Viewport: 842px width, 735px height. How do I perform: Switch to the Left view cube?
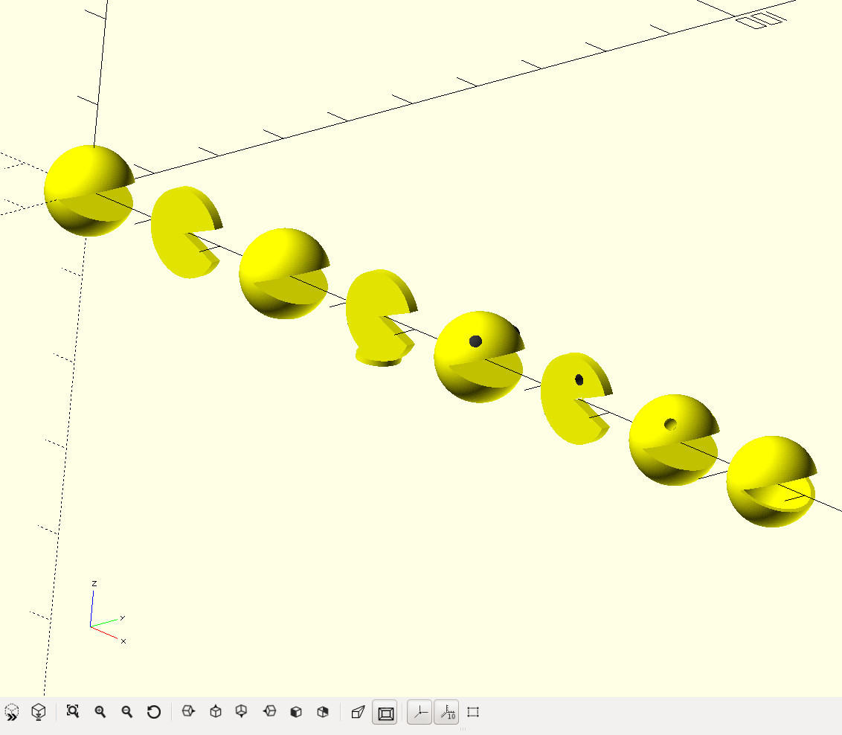click(x=269, y=711)
